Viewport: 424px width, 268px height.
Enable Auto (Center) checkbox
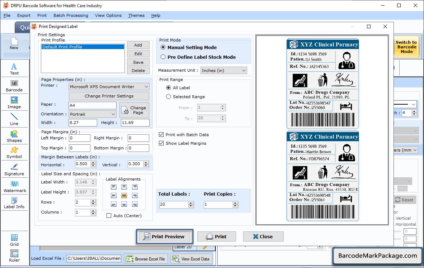109,216
